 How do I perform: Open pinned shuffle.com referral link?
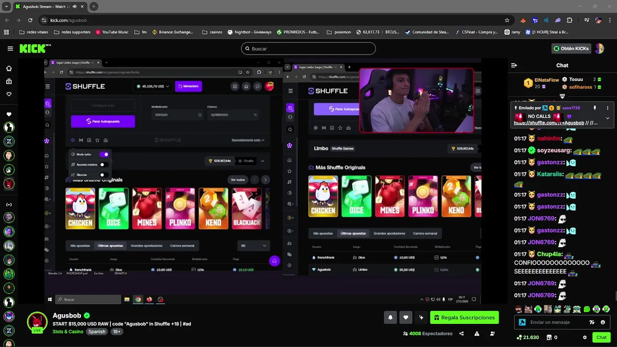[x=556, y=123]
